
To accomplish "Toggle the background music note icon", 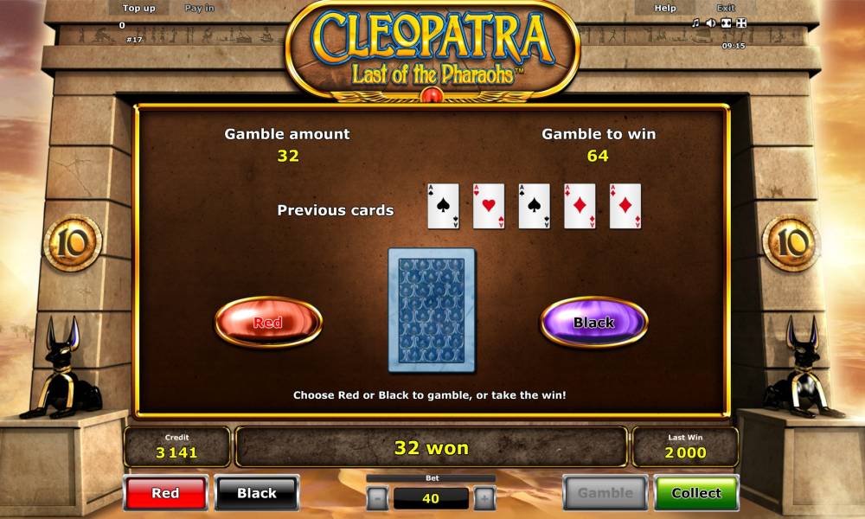I will (x=695, y=23).
